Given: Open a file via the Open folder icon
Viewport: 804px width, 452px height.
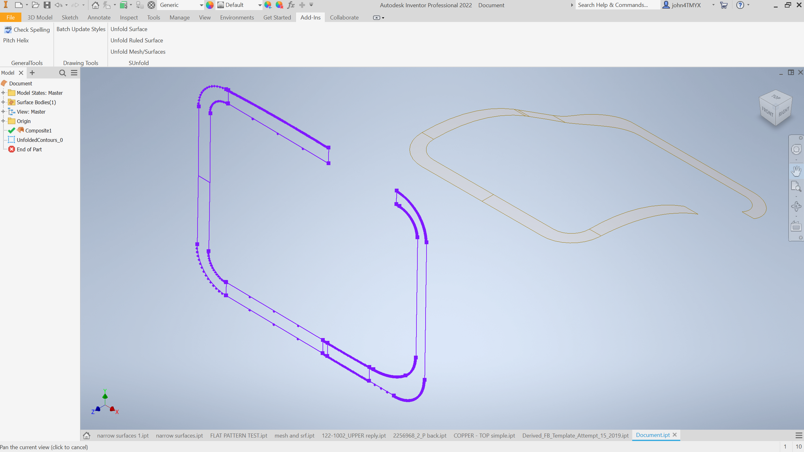Looking at the screenshot, I should (35, 5).
